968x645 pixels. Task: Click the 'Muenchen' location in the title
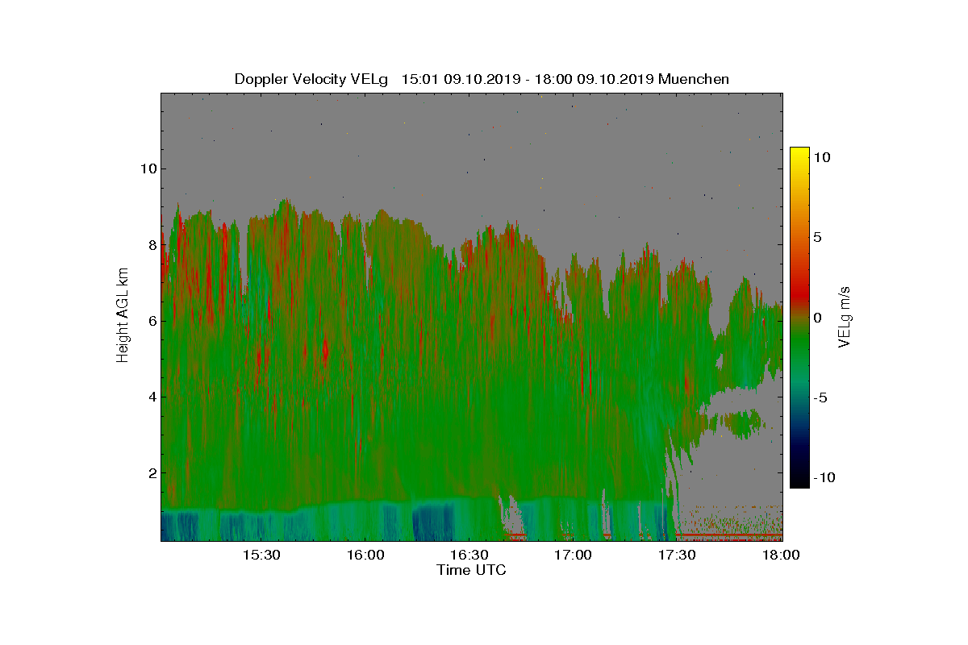coord(694,79)
